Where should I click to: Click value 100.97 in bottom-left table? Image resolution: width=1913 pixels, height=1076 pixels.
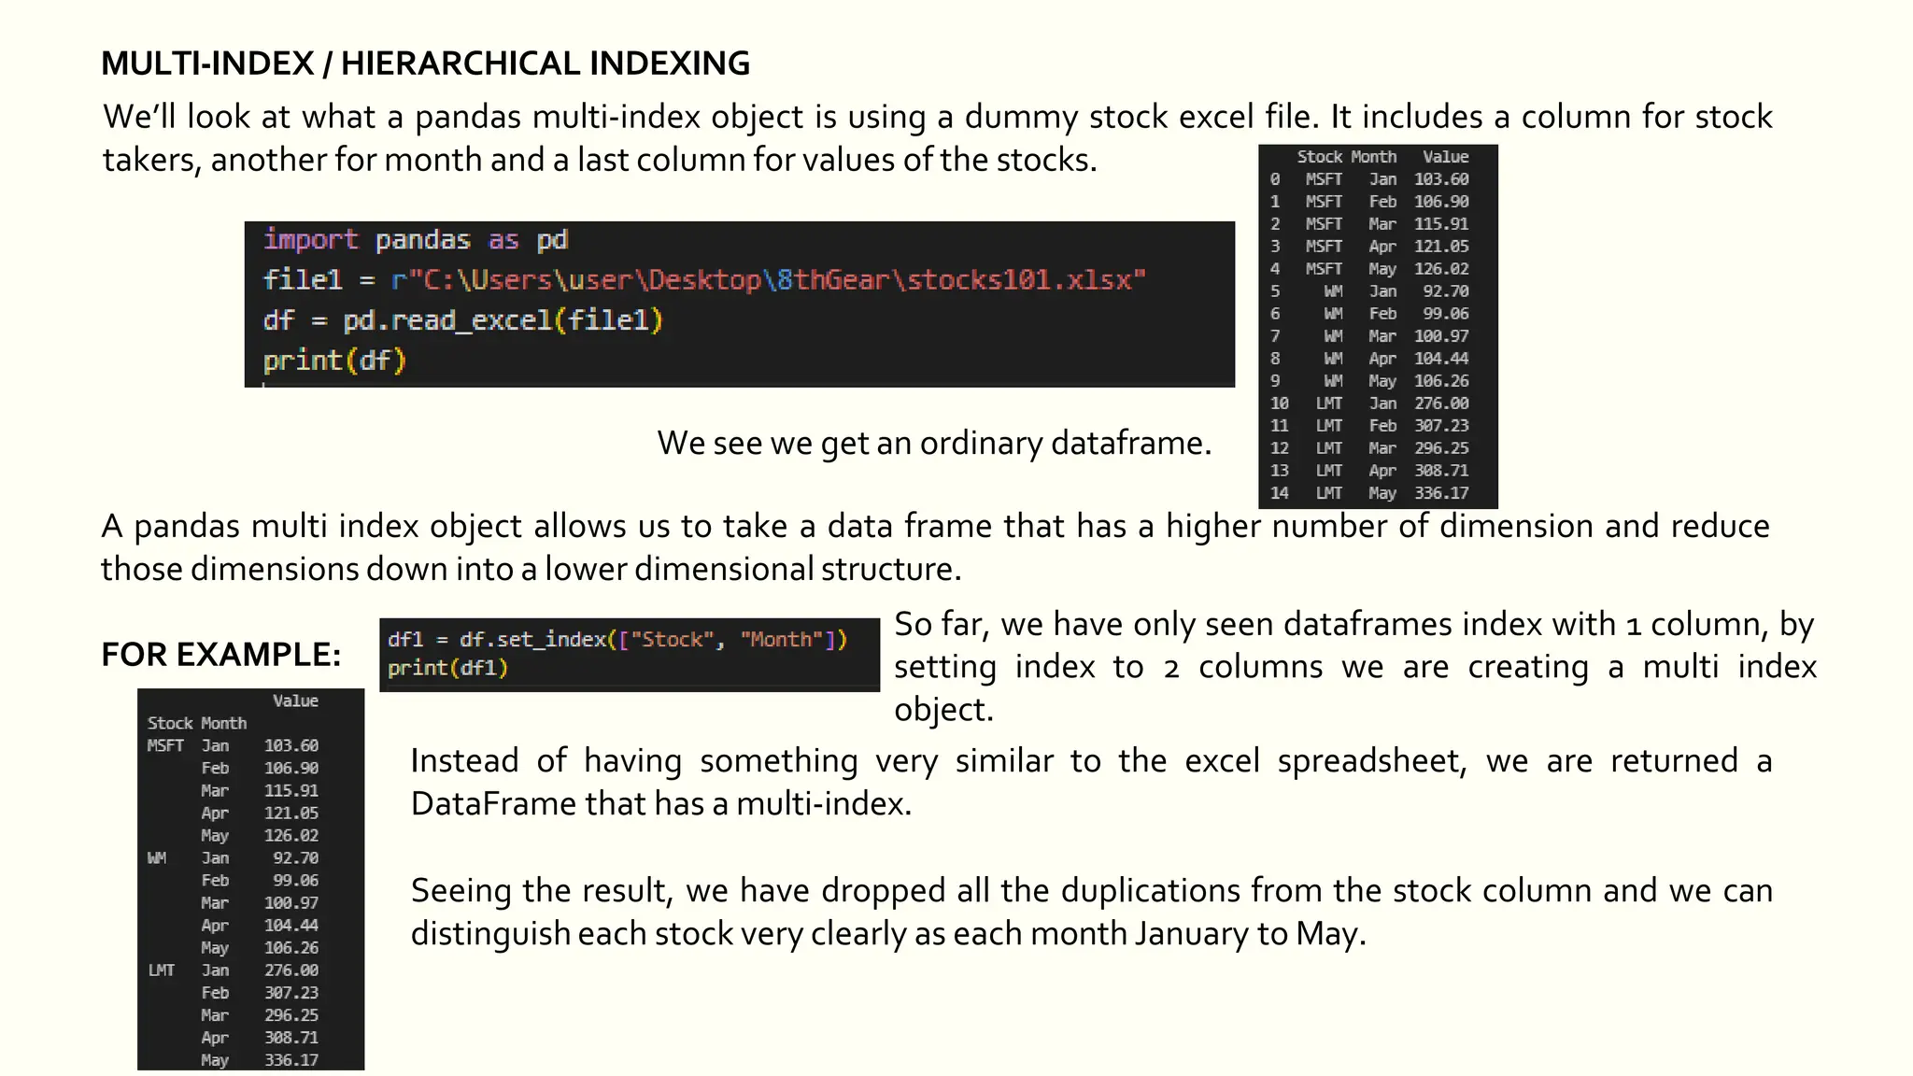click(291, 902)
